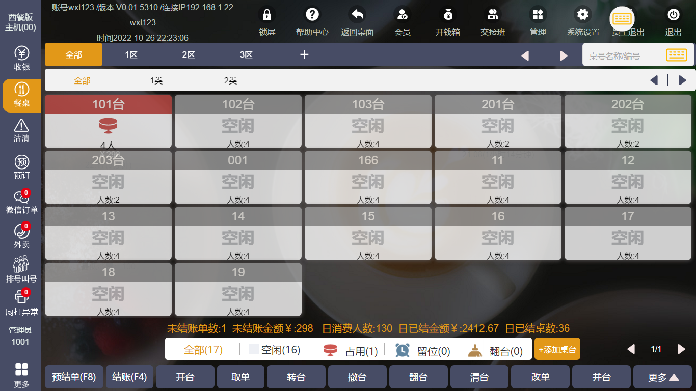The width and height of the screenshot is (696, 391).
Task: Select the 全部 area tab
Action: coord(73,54)
